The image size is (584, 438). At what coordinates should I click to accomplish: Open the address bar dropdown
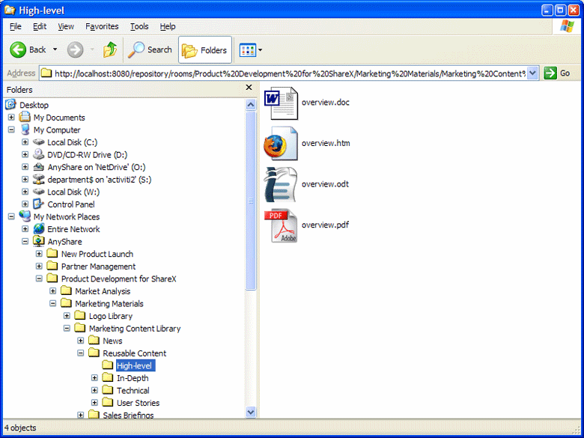point(533,73)
